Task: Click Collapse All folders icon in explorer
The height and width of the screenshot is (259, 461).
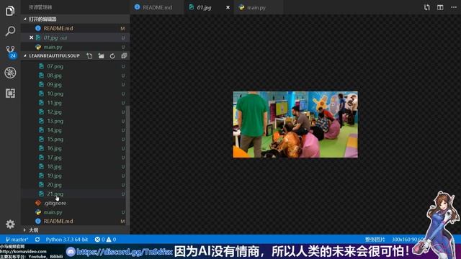Action: 124,56
